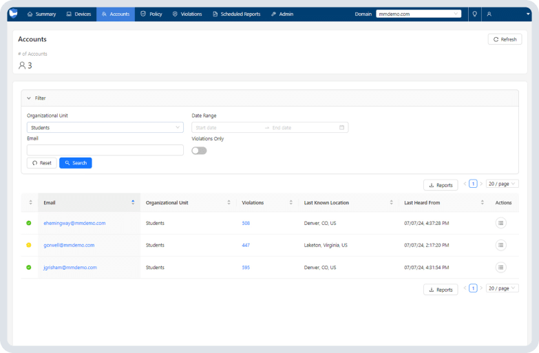The width and height of the screenshot is (539, 353).
Task: Click bottom pagination next arrow
Action: tap(481, 288)
